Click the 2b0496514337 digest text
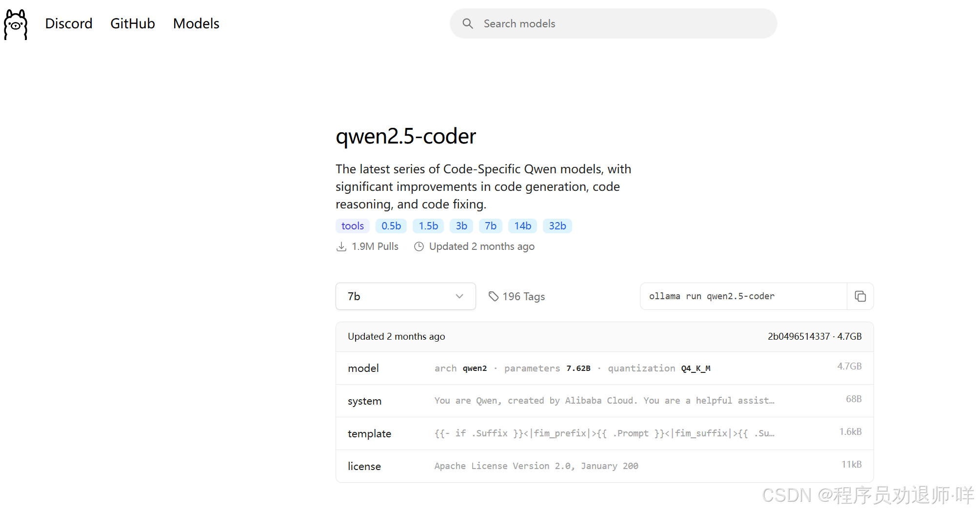Screen dimensions: 976x512 (x=798, y=336)
